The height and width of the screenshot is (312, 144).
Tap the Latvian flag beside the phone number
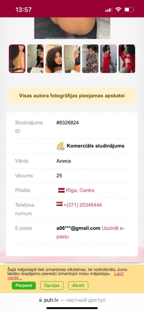point(59,204)
